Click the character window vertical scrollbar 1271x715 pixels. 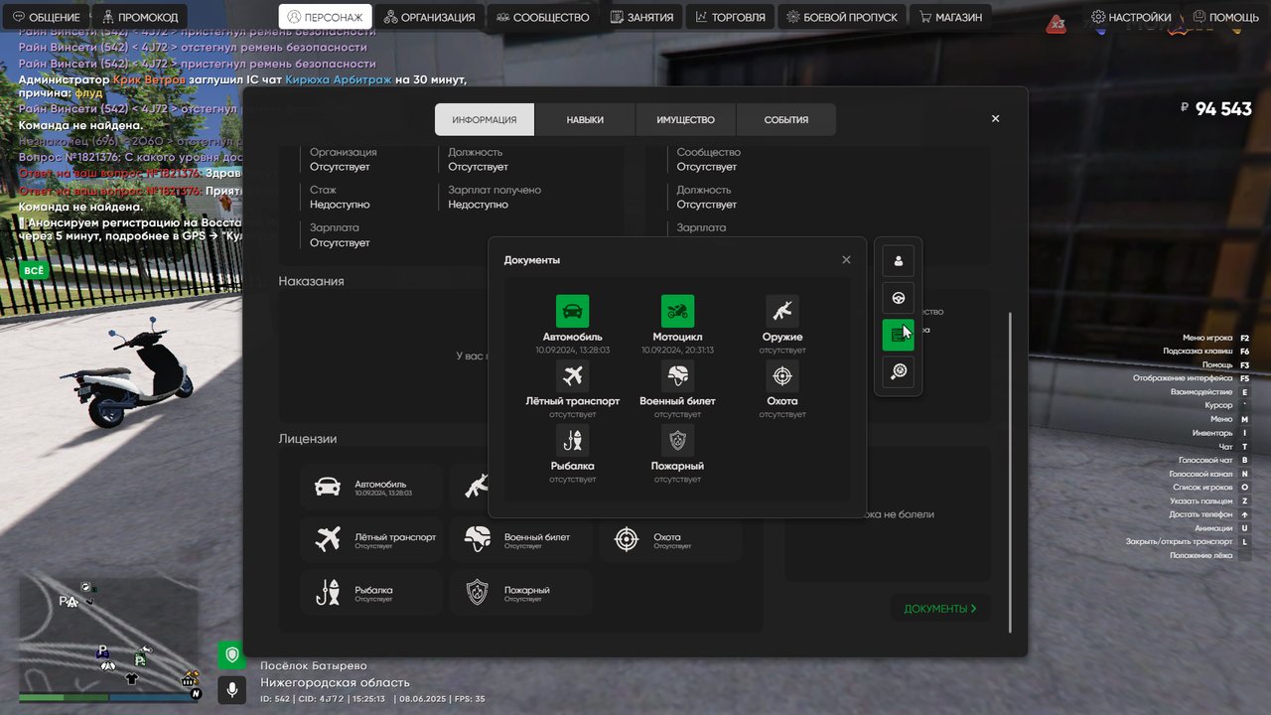[x=1011, y=472]
